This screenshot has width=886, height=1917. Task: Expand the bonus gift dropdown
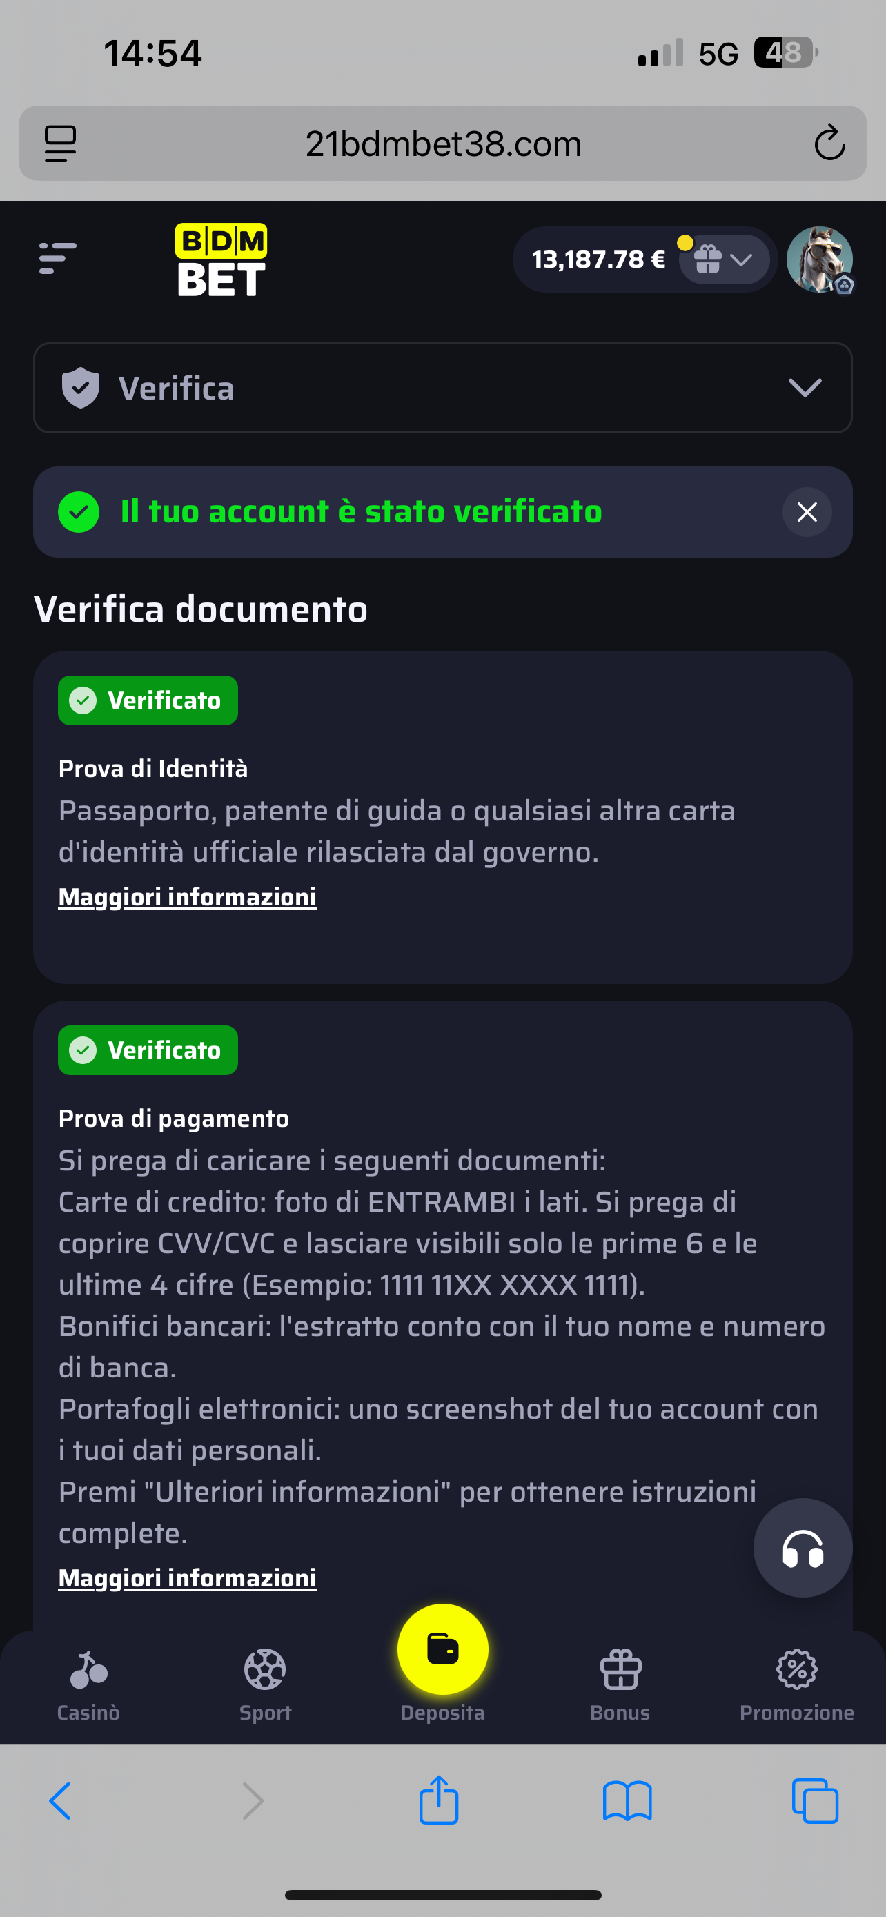click(724, 259)
